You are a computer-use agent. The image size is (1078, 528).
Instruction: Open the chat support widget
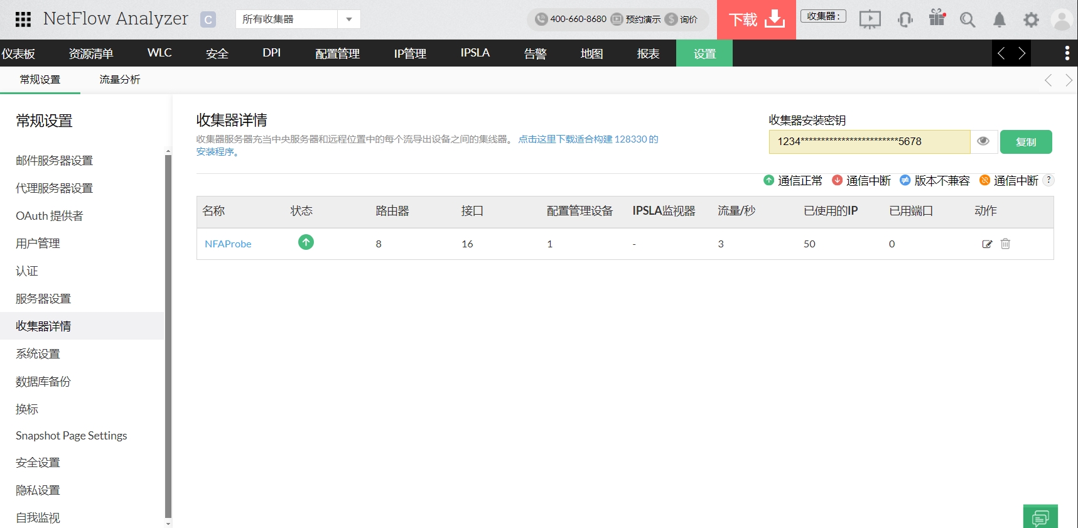(1040, 517)
